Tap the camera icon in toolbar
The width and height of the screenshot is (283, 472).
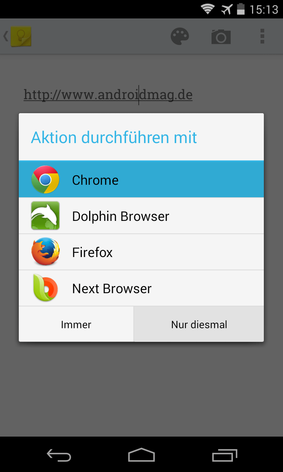click(221, 37)
